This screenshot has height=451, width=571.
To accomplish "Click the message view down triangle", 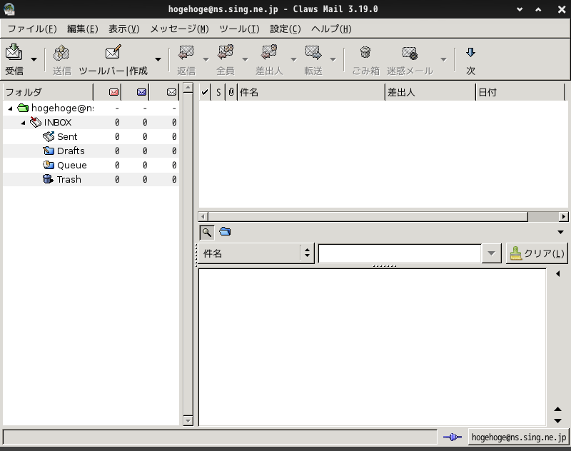I will coord(557,421).
